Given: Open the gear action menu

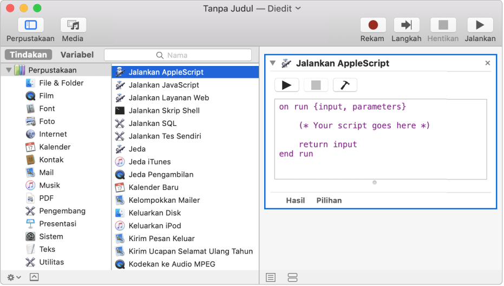Looking at the screenshot, I should (14, 277).
